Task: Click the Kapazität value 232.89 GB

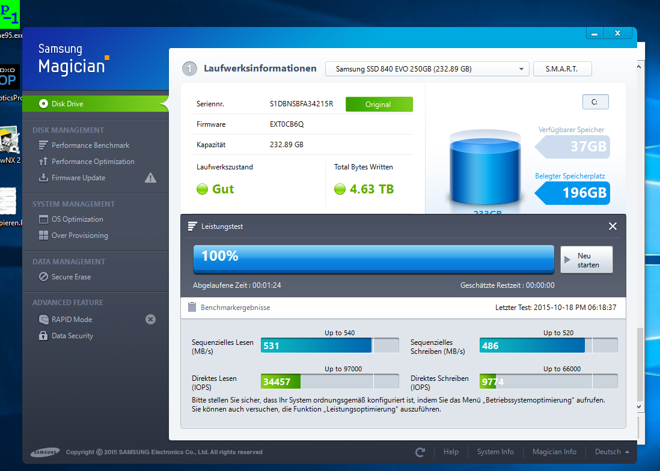Action: point(287,145)
